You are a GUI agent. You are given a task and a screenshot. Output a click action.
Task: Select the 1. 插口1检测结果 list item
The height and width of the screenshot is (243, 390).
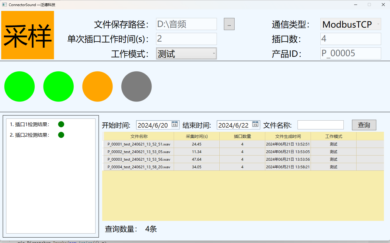tap(51, 124)
